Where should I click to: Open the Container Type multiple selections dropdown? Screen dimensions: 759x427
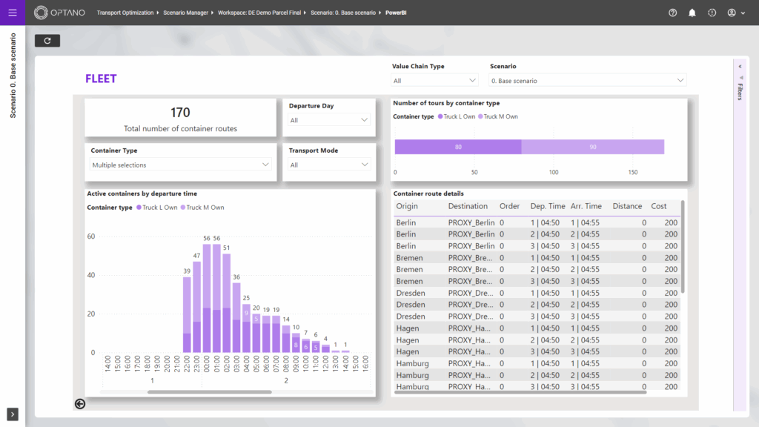(180, 163)
